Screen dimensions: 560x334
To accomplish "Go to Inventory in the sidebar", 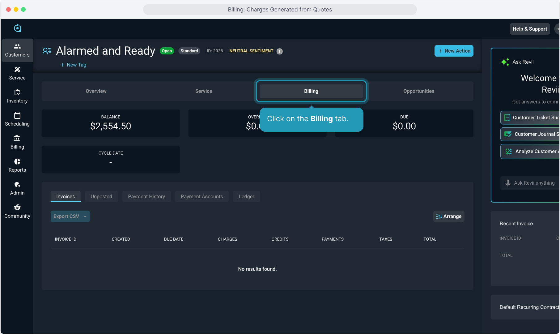I will click(x=17, y=96).
